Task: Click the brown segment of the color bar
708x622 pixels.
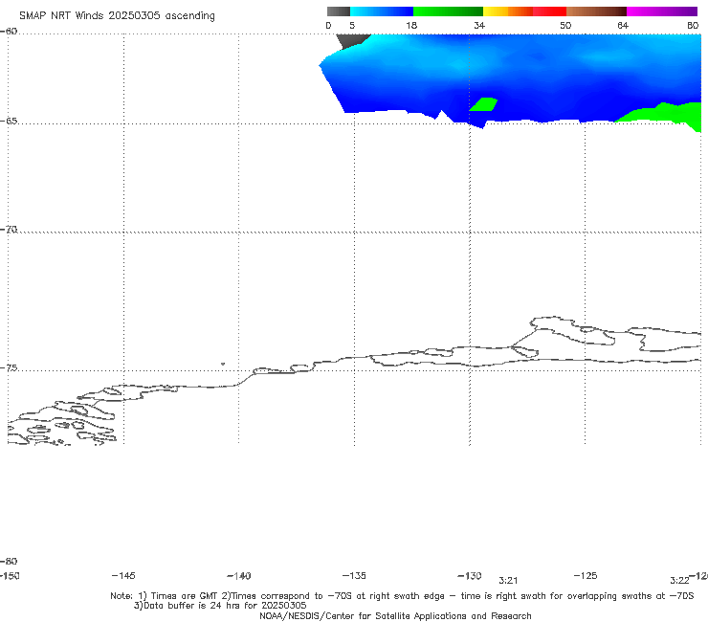Action: tap(596, 11)
